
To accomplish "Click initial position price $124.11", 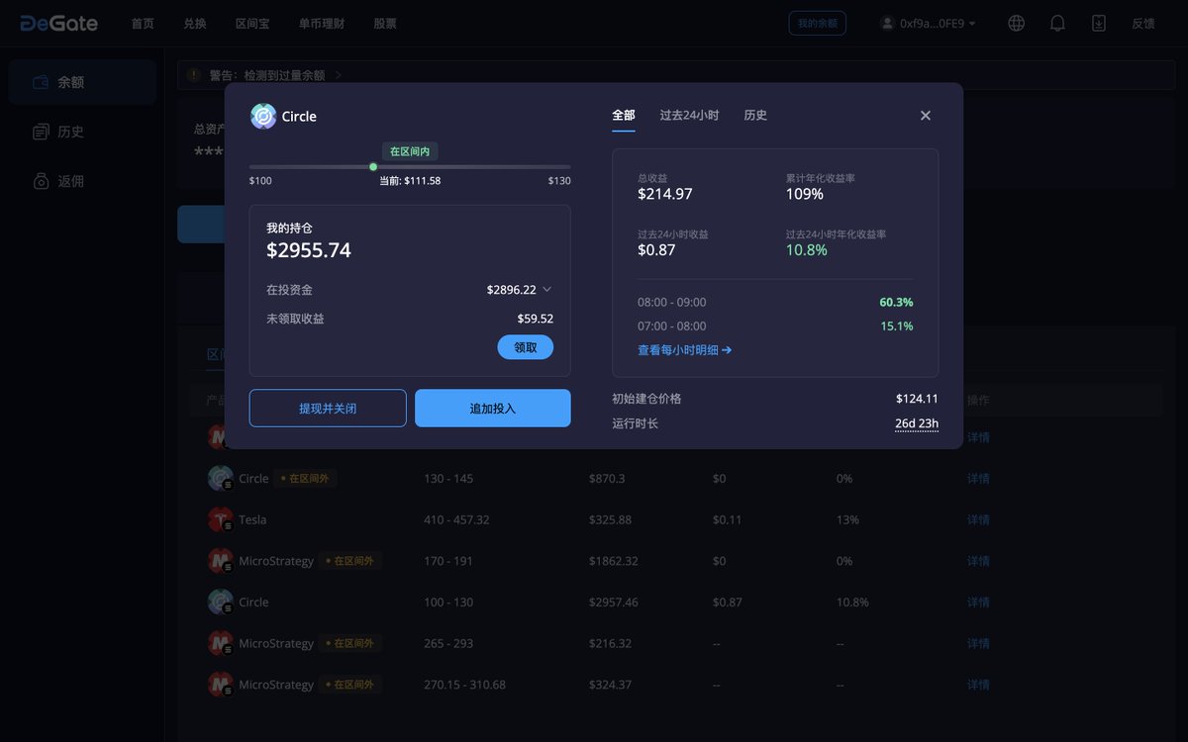I will (917, 399).
